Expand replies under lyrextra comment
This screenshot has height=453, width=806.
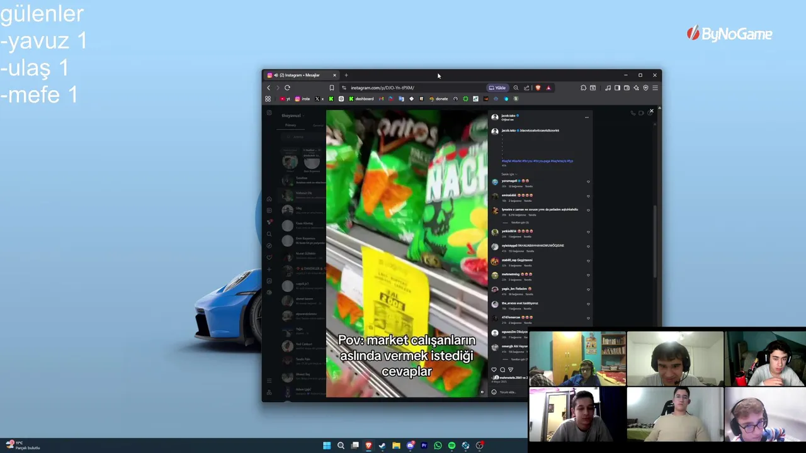(x=519, y=223)
